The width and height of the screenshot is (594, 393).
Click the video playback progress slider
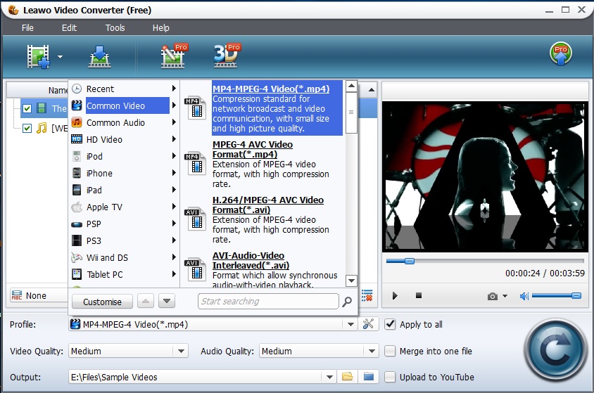pyautogui.click(x=485, y=261)
